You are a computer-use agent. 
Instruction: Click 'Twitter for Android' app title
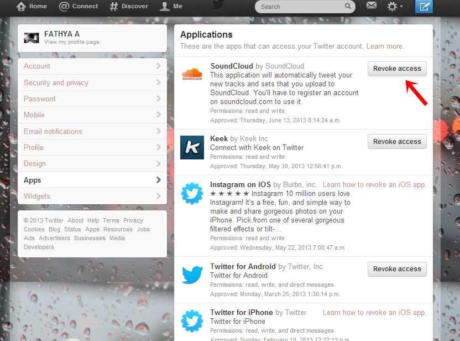point(243,266)
